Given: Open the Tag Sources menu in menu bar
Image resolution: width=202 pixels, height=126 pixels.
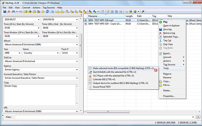Looking at the screenshot, I should pos(49,8).
